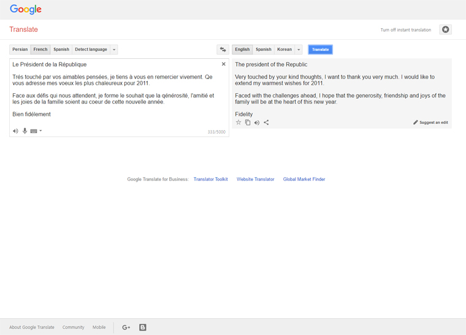Screen dimensions: 466x335
Task: Click the virtual keyboard icon
Action: click(x=34, y=131)
